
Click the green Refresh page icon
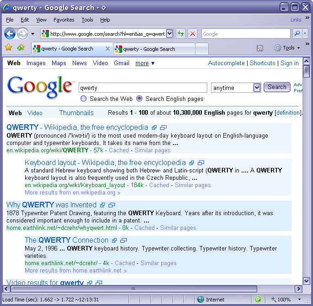181,33
